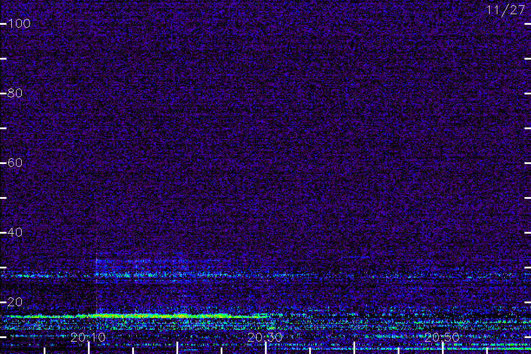Click the 20:10 time label
Image resolution: width=531 pixels, height=354 pixels.
point(88,337)
